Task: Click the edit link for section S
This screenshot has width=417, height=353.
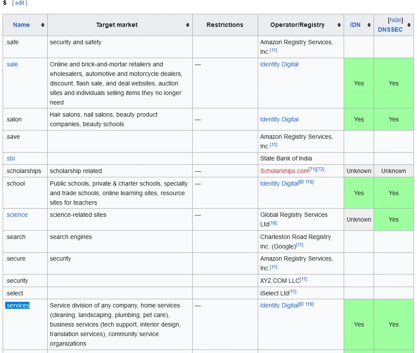Action: click(19, 3)
